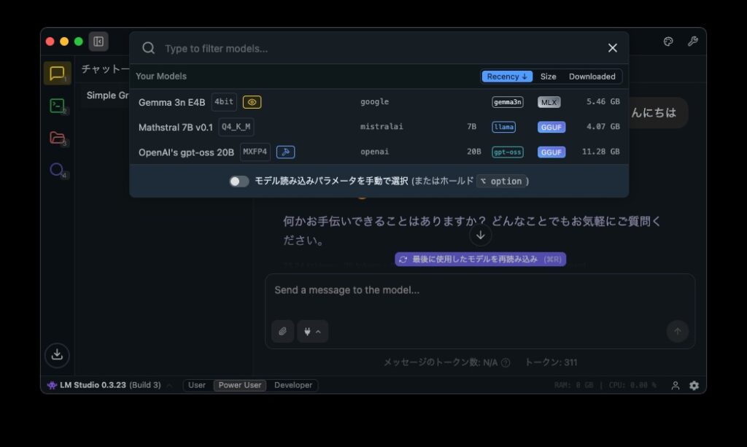Click the token count help icon
Screen dimensions: 747x447
[x=506, y=362]
